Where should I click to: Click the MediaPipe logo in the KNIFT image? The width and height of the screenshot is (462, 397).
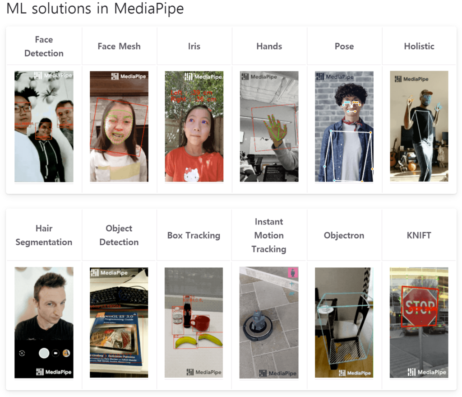pyautogui.click(x=426, y=372)
